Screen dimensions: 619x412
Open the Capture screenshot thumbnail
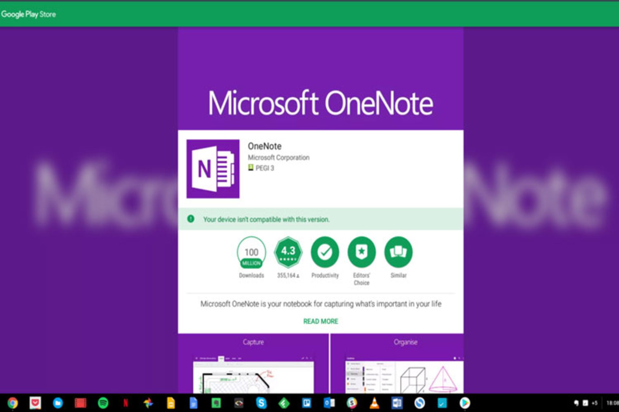[253, 363]
